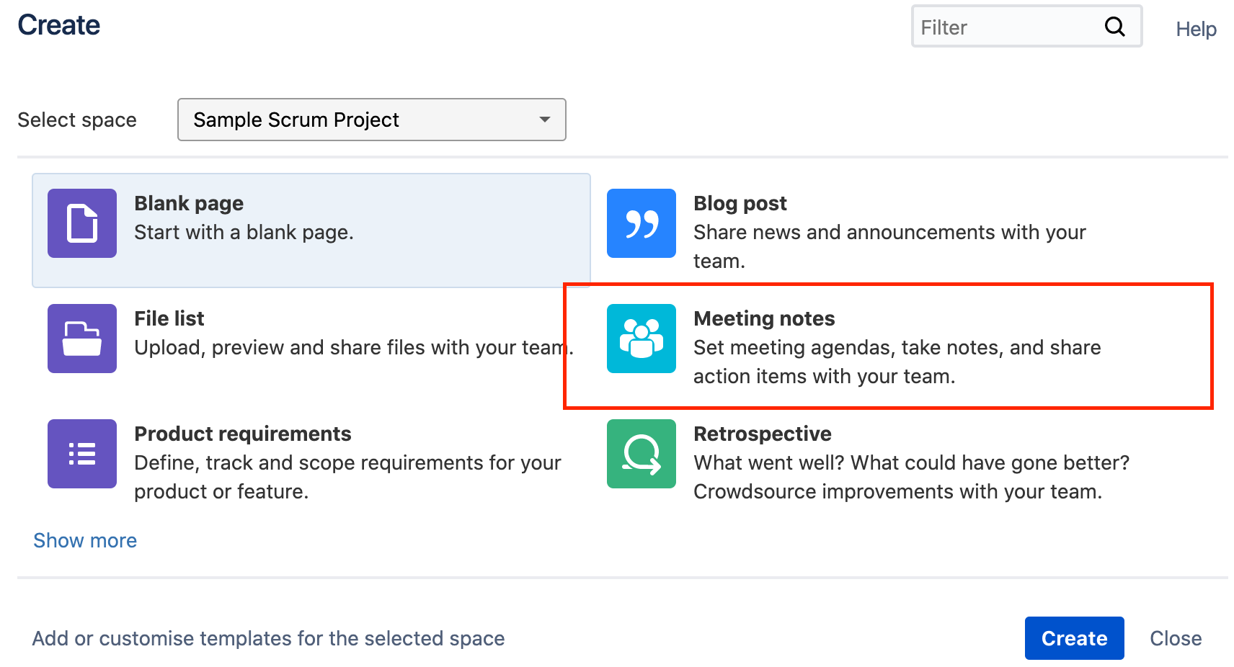Select the File list folder icon
1234x667 pixels.
point(82,339)
